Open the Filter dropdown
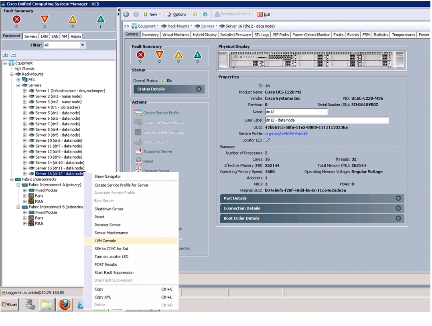 click(x=83, y=45)
